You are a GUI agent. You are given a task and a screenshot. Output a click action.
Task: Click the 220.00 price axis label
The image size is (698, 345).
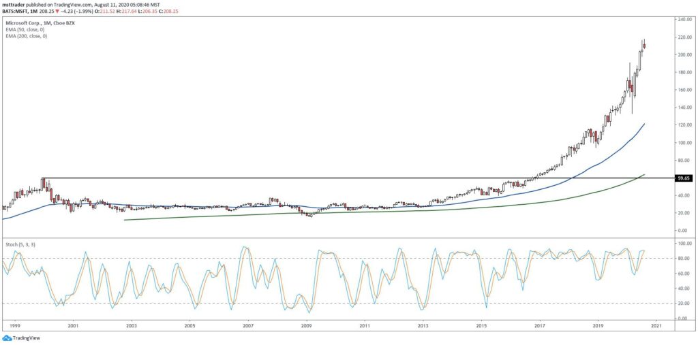tap(686, 37)
